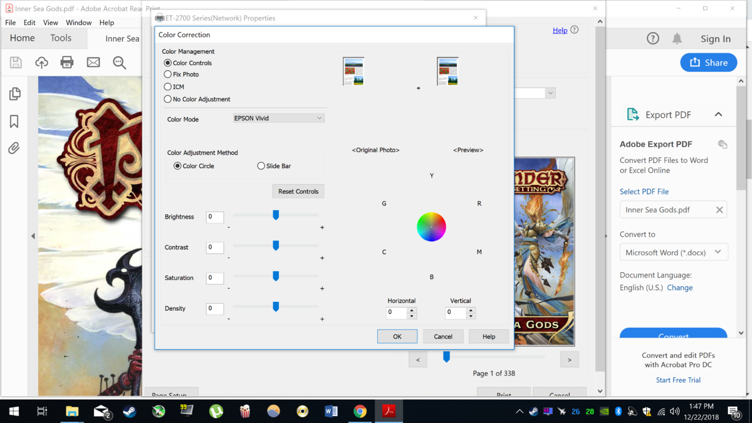The image size is (752, 423).
Task: Click the upload to cloud icon
Action: (x=41, y=62)
